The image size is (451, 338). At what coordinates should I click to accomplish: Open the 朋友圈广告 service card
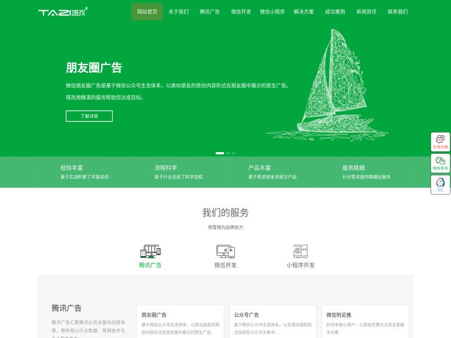[x=180, y=322]
